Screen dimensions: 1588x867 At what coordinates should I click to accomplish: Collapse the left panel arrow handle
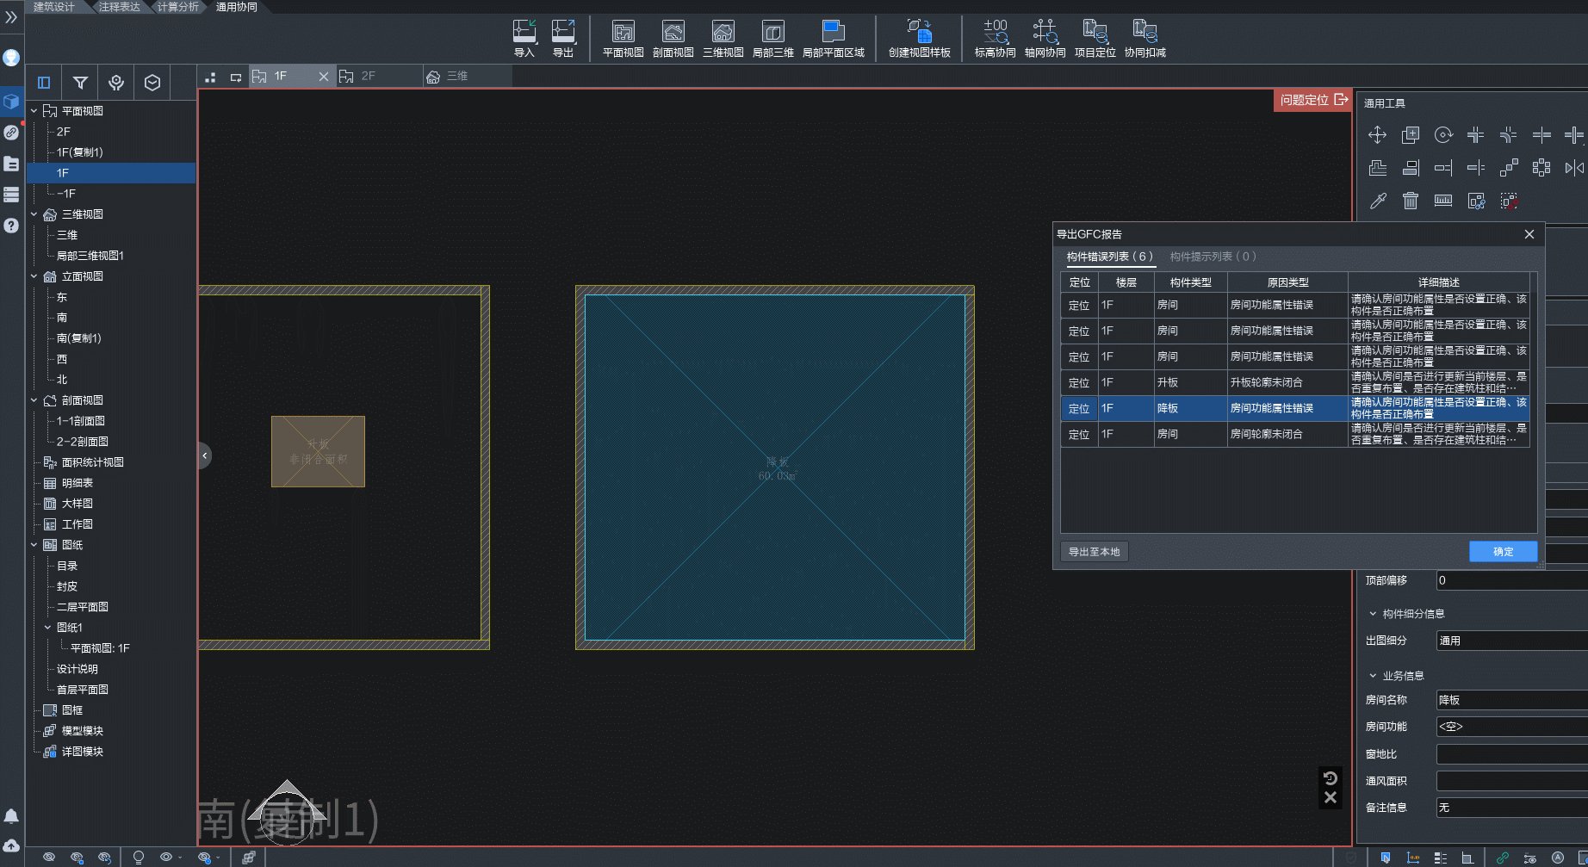pyautogui.click(x=205, y=455)
